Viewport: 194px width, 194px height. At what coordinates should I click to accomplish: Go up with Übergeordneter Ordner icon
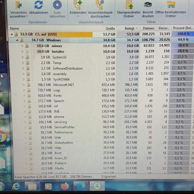click(129, 5)
